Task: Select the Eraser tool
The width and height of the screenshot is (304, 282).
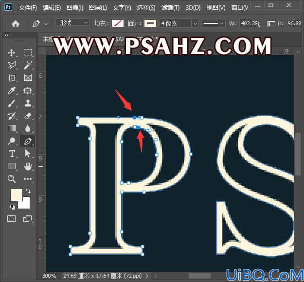Action: (x=28, y=116)
